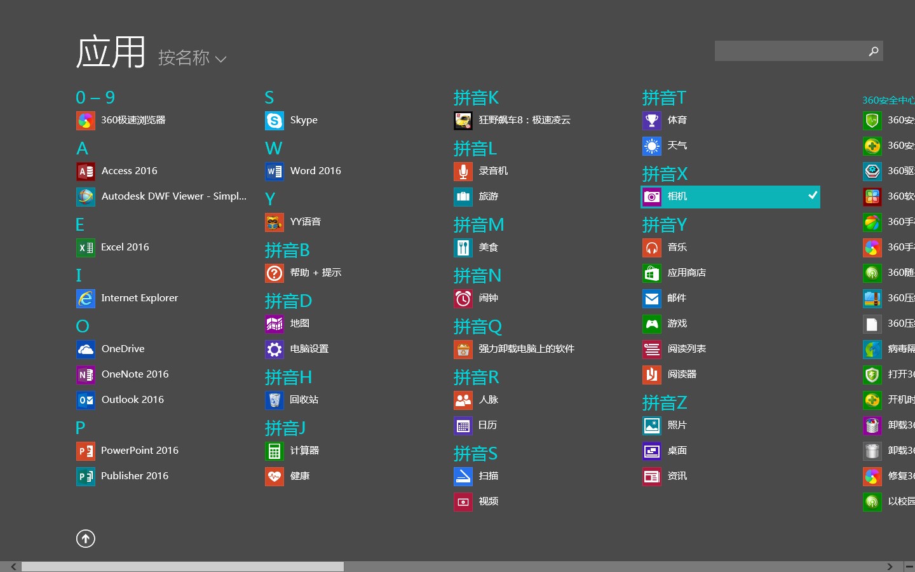
Task: Click the search magnifier button
Action: tap(874, 51)
